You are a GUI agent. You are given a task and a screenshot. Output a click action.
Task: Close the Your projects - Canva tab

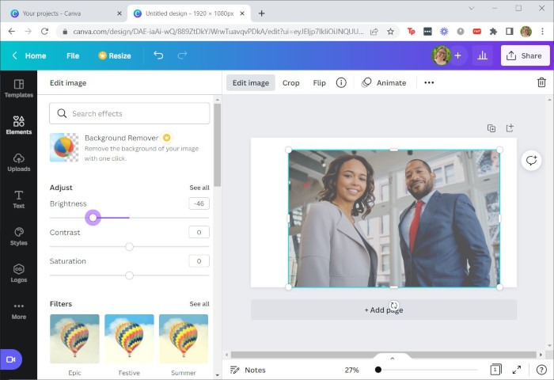pyautogui.click(x=120, y=13)
